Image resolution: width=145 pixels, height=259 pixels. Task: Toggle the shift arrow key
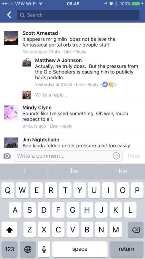pyautogui.click(x=9, y=230)
